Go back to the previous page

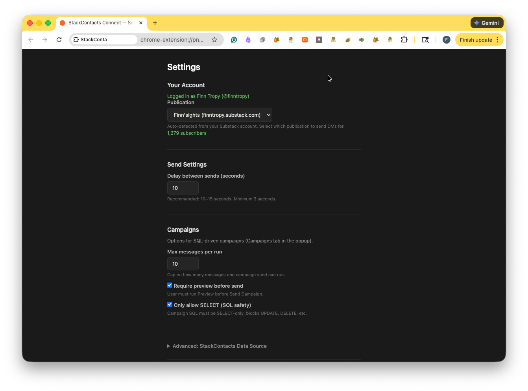(x=31, y=40)
